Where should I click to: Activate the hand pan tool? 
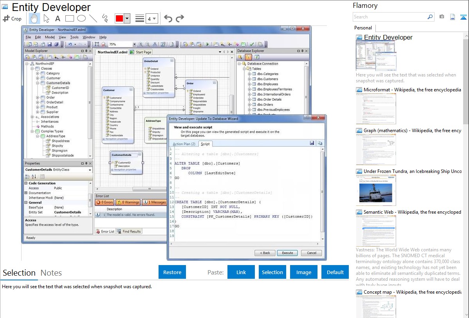(34, 18)
